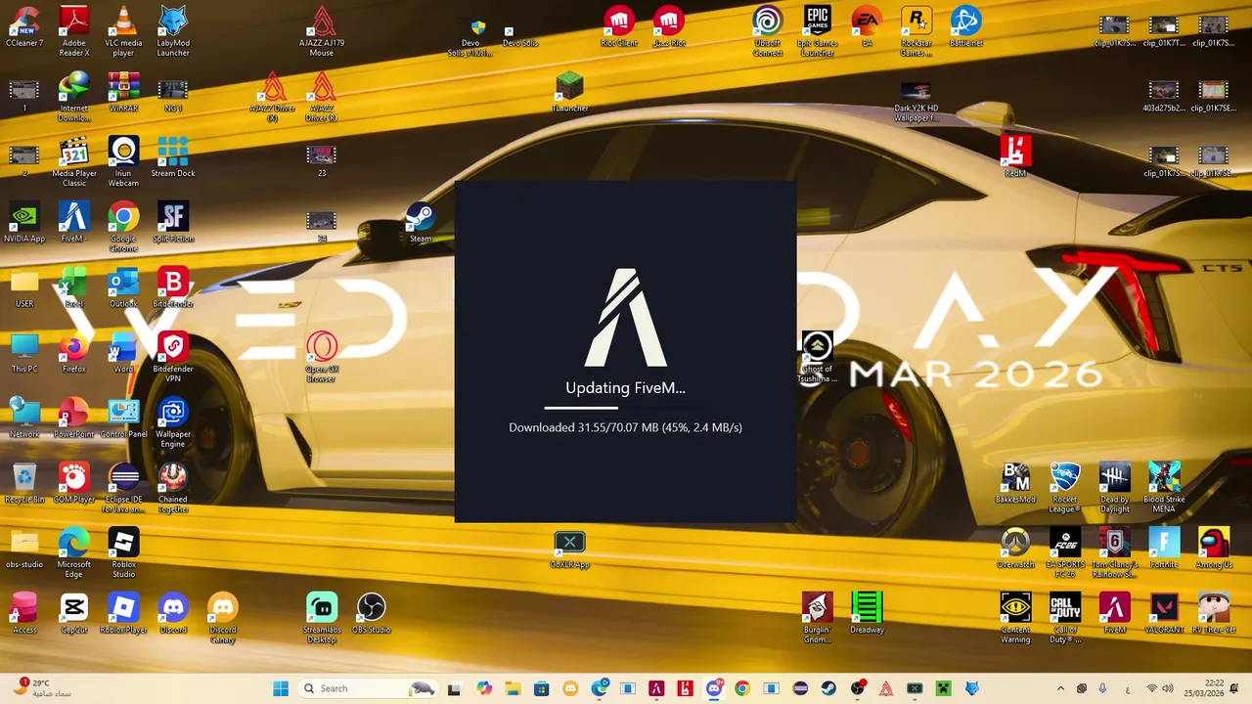Open the PowerPoint desktop shortcut
Image resolution: width=1252 pixels, height=704 pixels.
tap(74, 418)
